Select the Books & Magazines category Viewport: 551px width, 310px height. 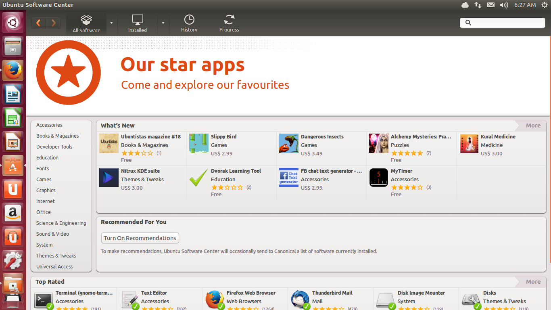(58, 136)
